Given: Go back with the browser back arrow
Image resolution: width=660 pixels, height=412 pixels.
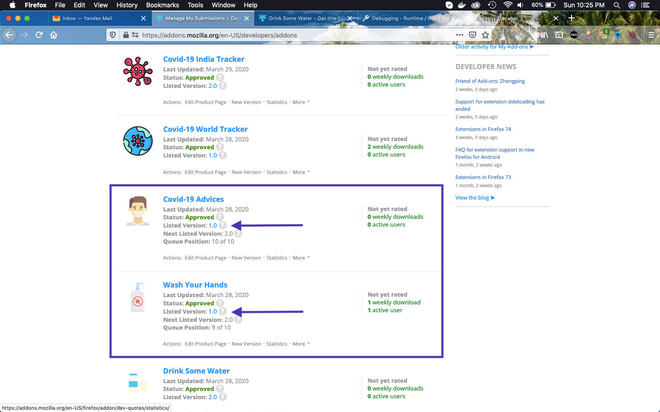Looking at the screenshot, I should 9,35.
